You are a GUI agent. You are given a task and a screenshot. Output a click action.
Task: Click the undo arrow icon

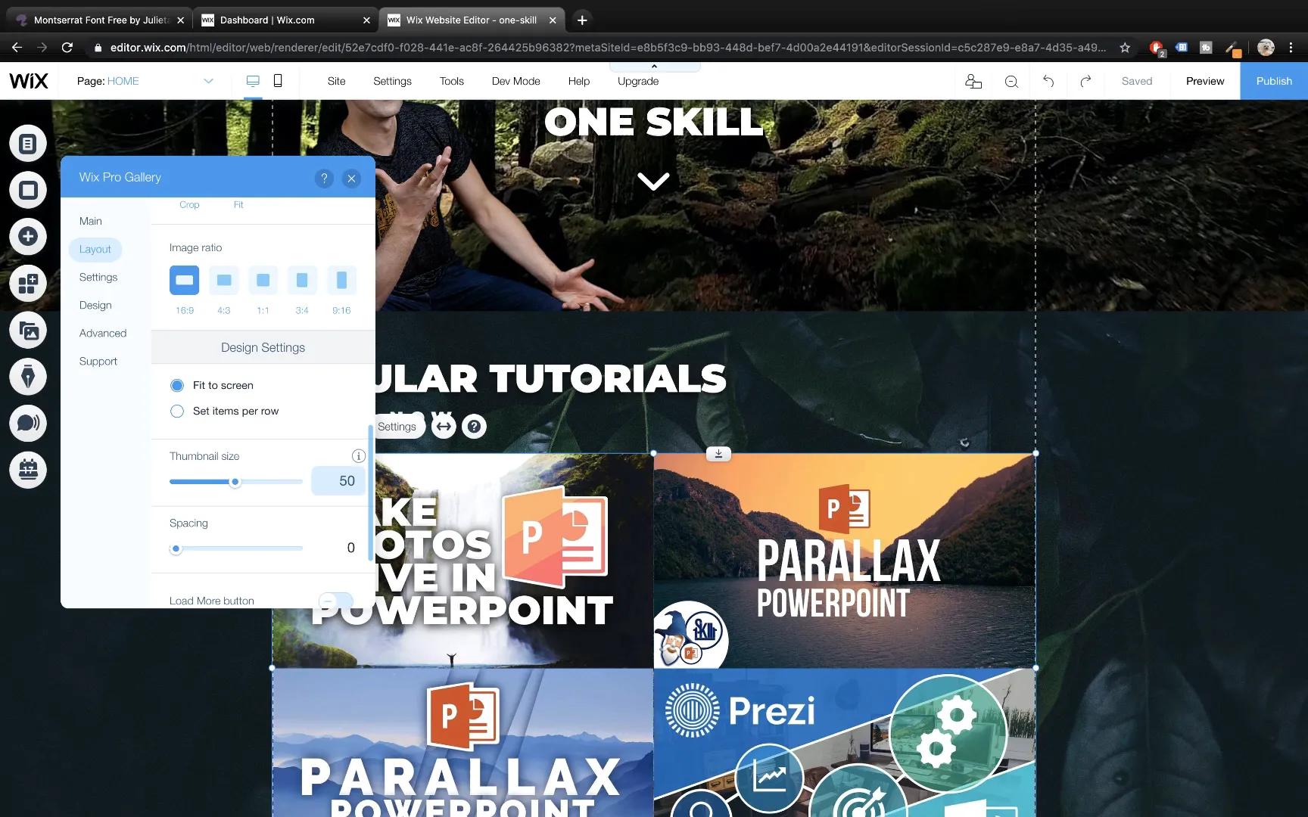pyautogui.click(x=1048, y=81)
